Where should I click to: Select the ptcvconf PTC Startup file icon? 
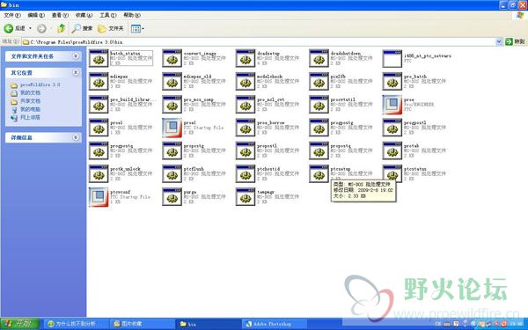99,197
